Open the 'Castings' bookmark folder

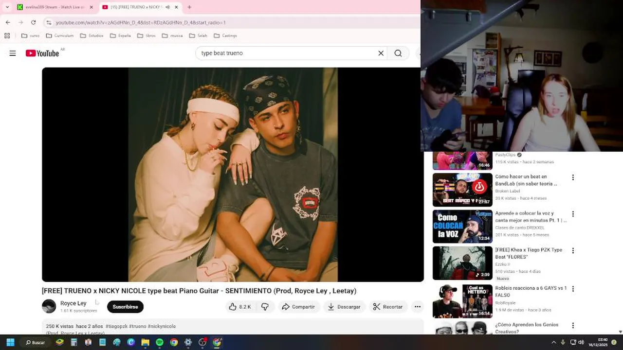click(225, 35)
